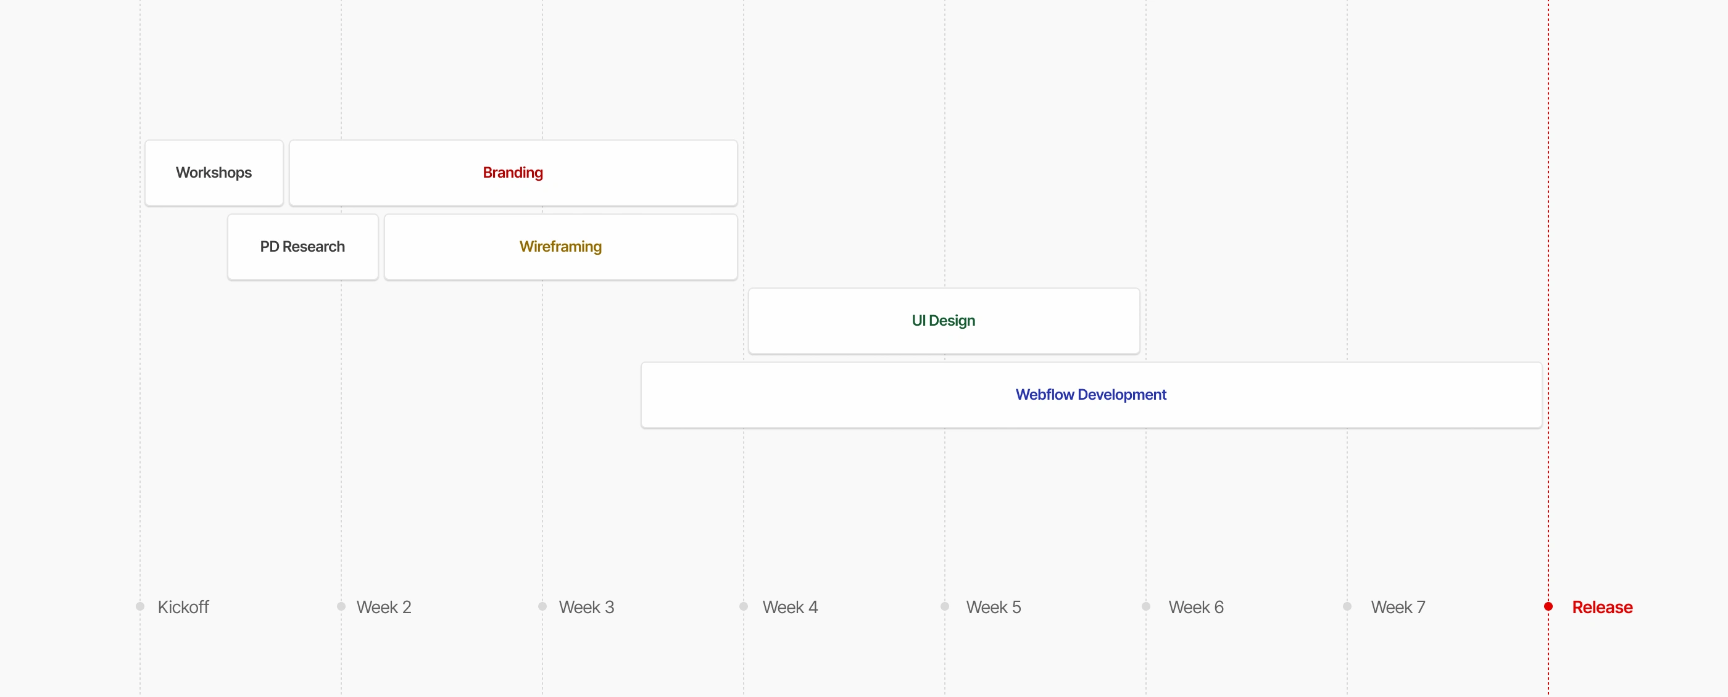Click the Week 2 marker dot
This screenshot has height=697, width=1728.
click(341, 606)
